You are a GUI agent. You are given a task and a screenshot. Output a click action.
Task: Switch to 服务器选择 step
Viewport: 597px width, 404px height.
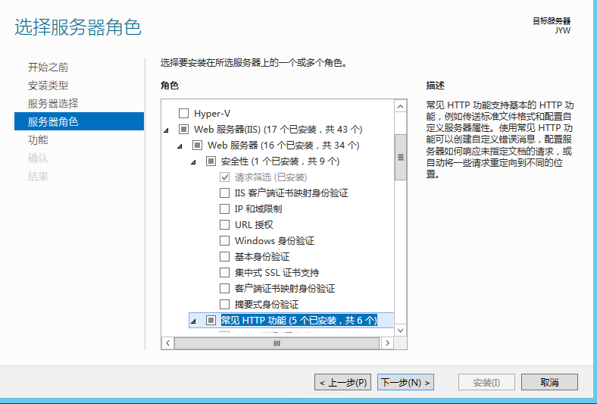53,104
